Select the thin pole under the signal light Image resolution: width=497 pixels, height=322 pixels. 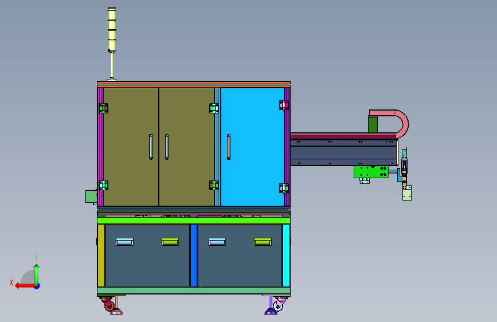[112, 66]
